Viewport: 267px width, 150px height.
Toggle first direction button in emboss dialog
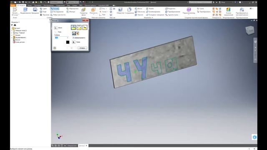click(74, 33)
